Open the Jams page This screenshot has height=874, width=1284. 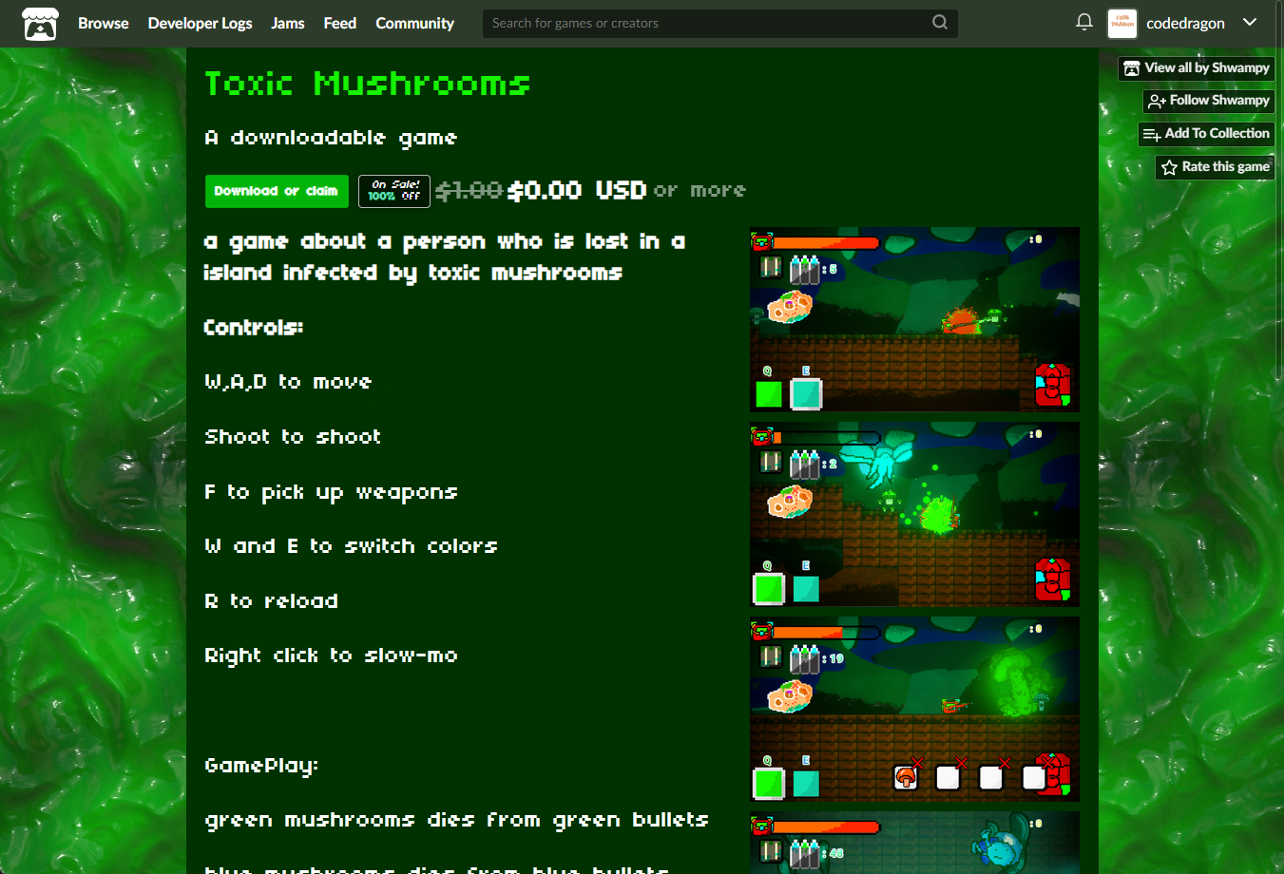[x=288, y=23]
